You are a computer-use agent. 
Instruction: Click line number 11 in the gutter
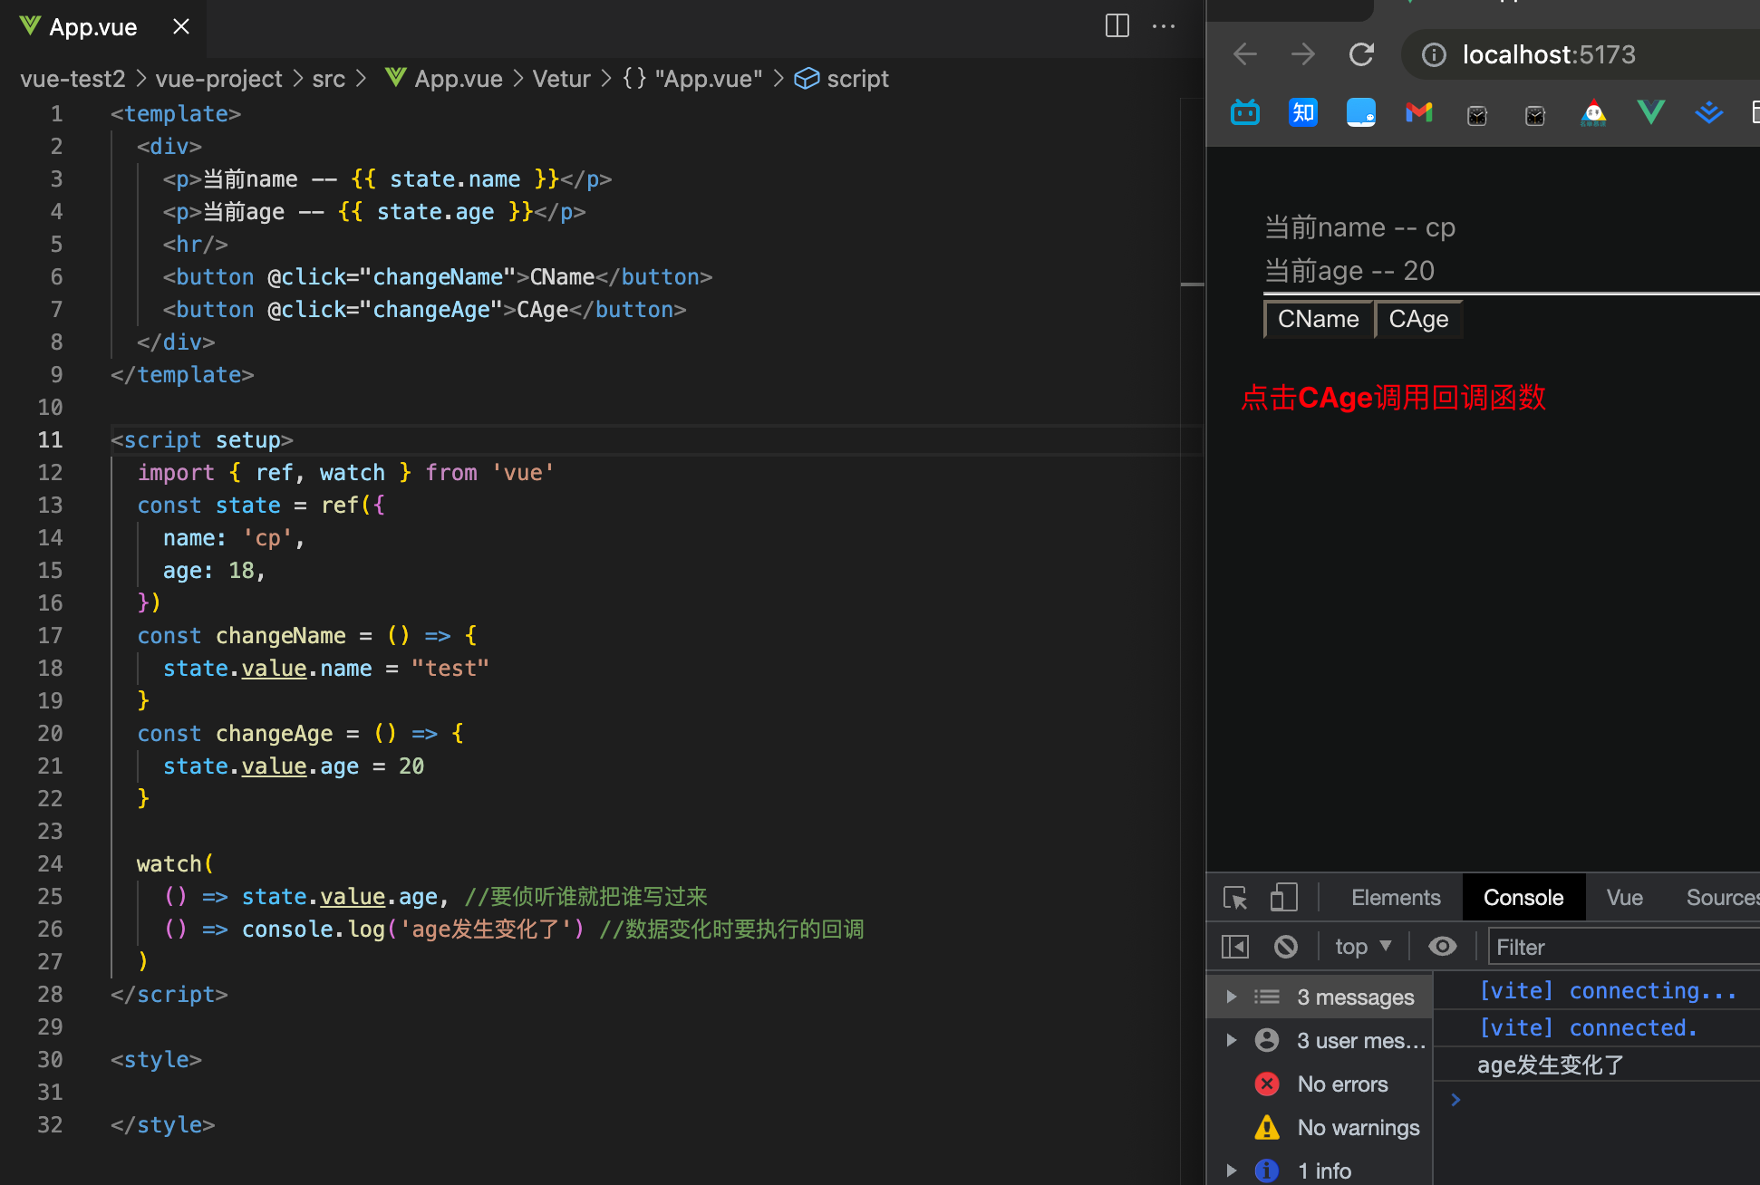(x=50, y=439)
